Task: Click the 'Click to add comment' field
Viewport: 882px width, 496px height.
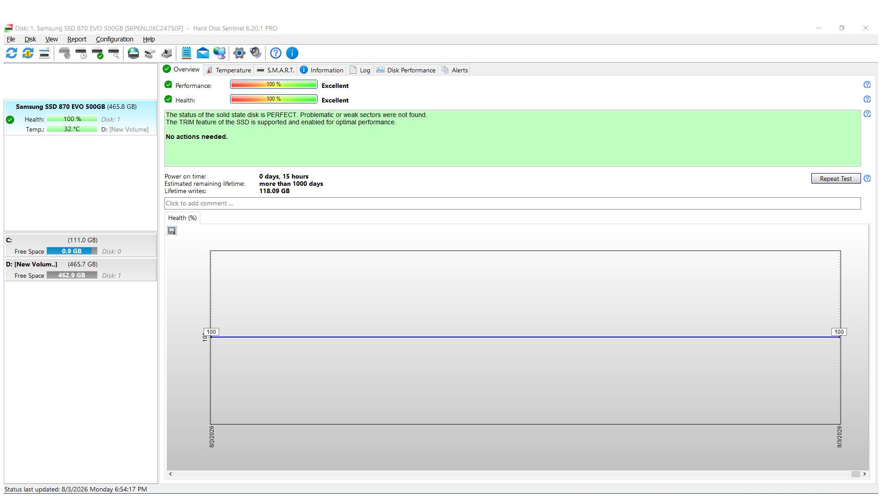Action: pyautogui.click(x=513, y=204)
